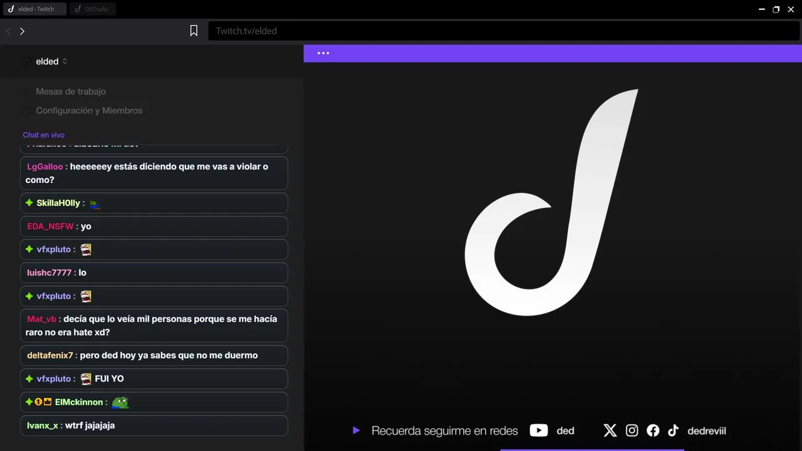Select the Chat en vivo heading

pyautogui.click(x=44, y=135)
